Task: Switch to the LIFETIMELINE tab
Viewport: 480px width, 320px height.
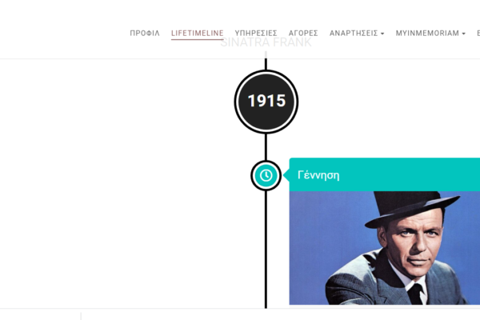Action: pyautogui.click(x=197, y=34)
